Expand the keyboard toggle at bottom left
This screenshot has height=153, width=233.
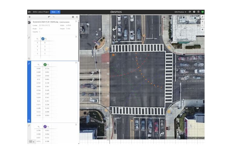[31, 141]
